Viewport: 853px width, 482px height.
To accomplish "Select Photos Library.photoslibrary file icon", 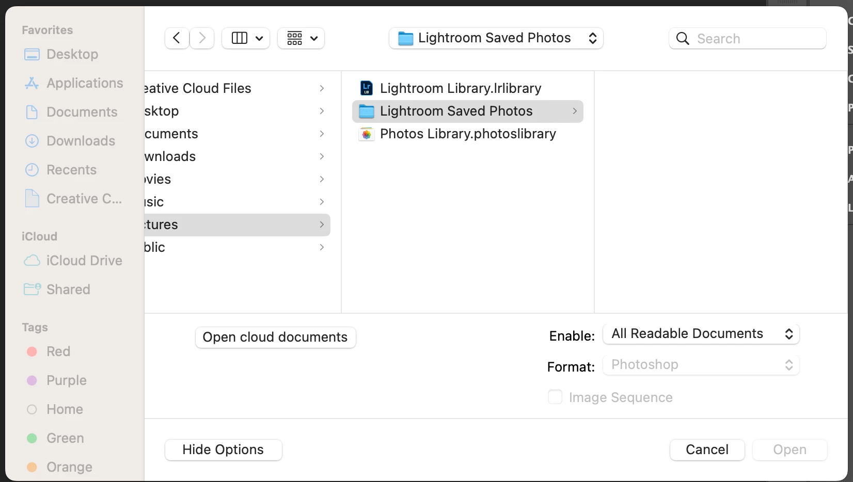I will [x=367, y=134].
